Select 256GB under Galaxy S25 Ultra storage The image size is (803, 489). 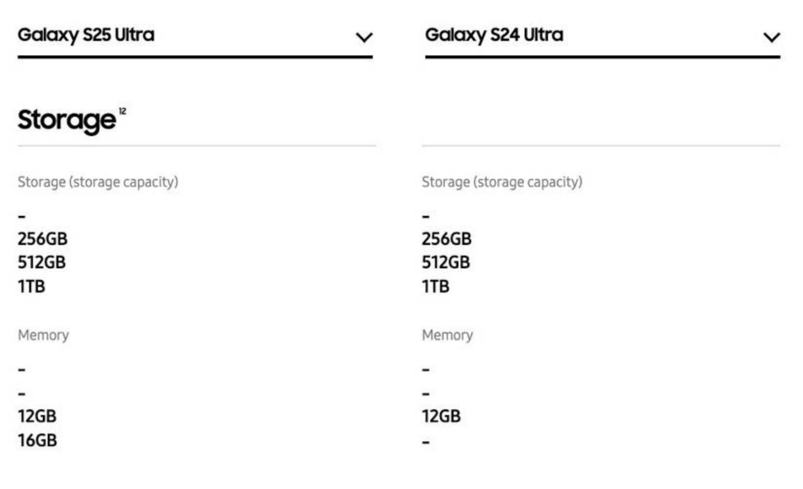click(43, 240)
